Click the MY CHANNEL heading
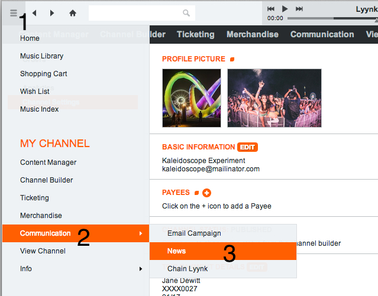Screen dimensions: 378x296 pyautogui.click(x=55, y=144)
